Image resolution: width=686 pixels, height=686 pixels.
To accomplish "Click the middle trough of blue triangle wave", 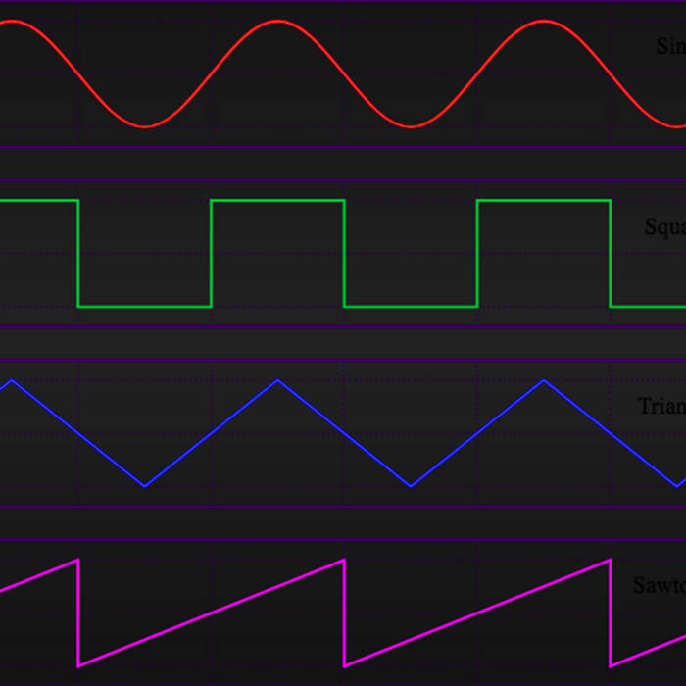I will (411, 485).
